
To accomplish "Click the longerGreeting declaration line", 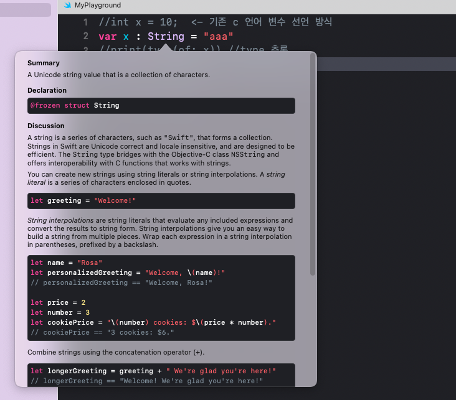I will coord(153,371).
